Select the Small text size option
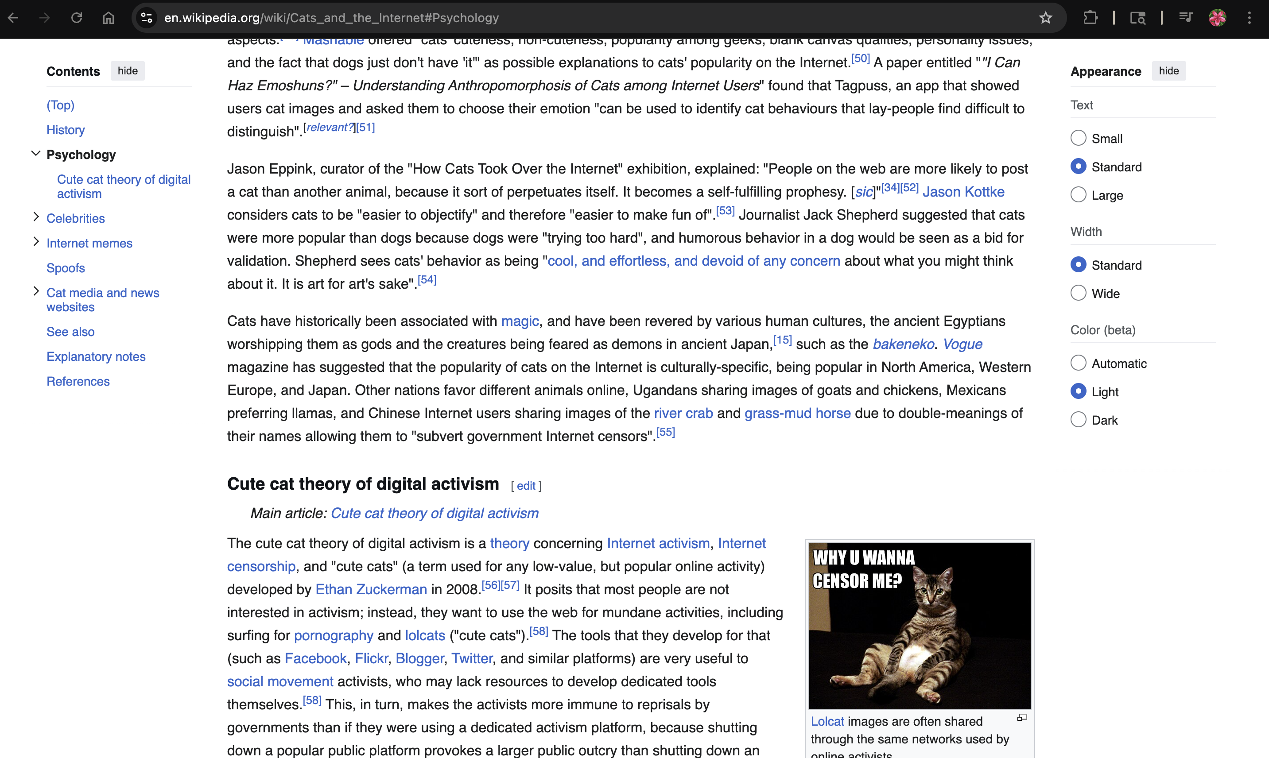Image resolution: width=1269 pixels, height=758 pixels. tap(1079, 138)
